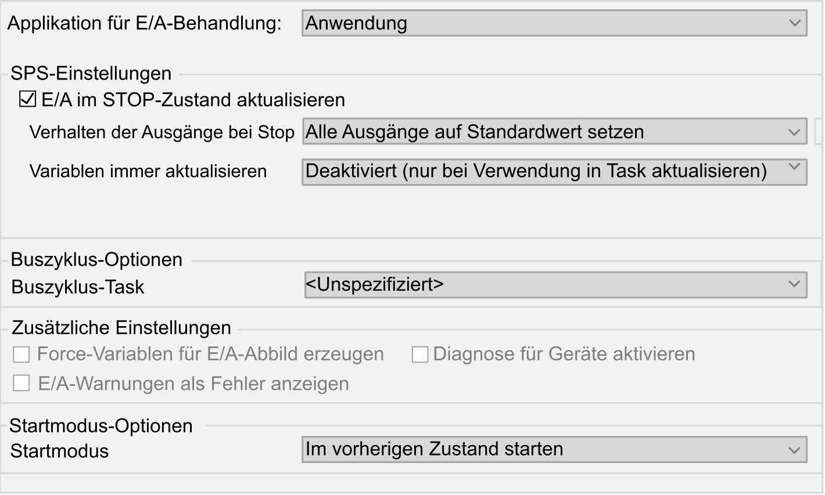Enable Force-Variablen für E/A-Abbild erzeugen
This screenshot has width=825, height=495.
(21, 355)
